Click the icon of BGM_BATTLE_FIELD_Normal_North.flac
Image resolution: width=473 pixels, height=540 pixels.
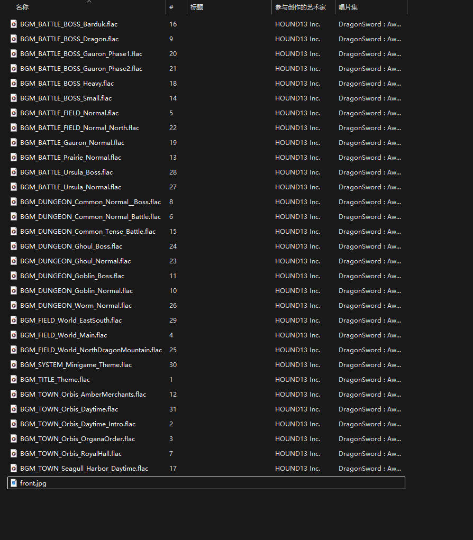coord(13,128)
